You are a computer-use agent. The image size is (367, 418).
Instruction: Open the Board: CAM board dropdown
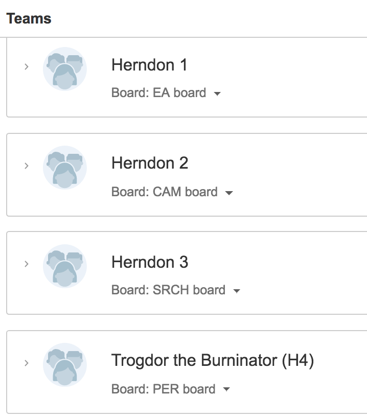point(172,192)
